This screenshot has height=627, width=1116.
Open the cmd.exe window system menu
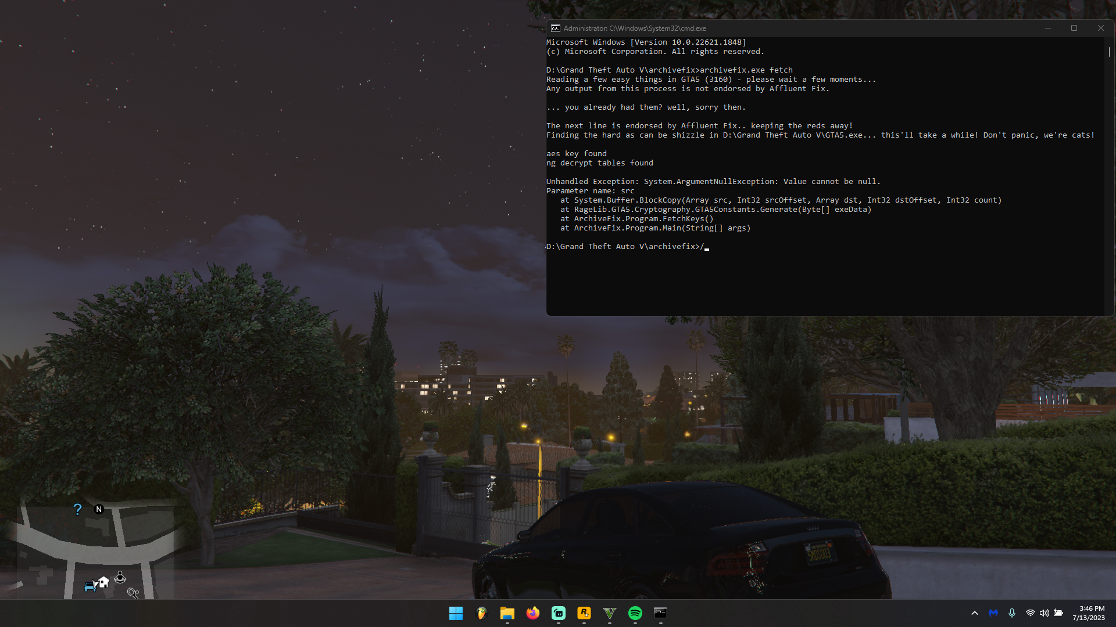pos(556,27)
